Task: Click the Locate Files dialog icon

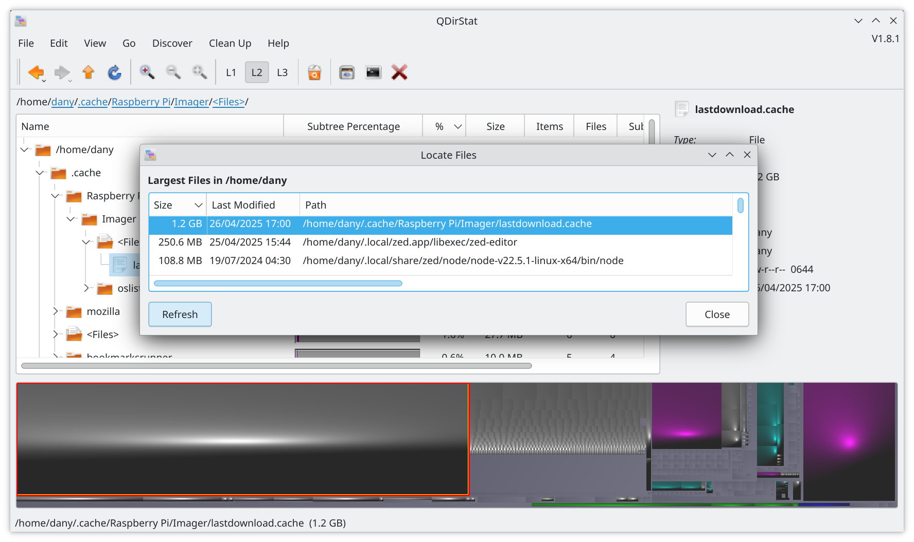Action: coord(150,155)
